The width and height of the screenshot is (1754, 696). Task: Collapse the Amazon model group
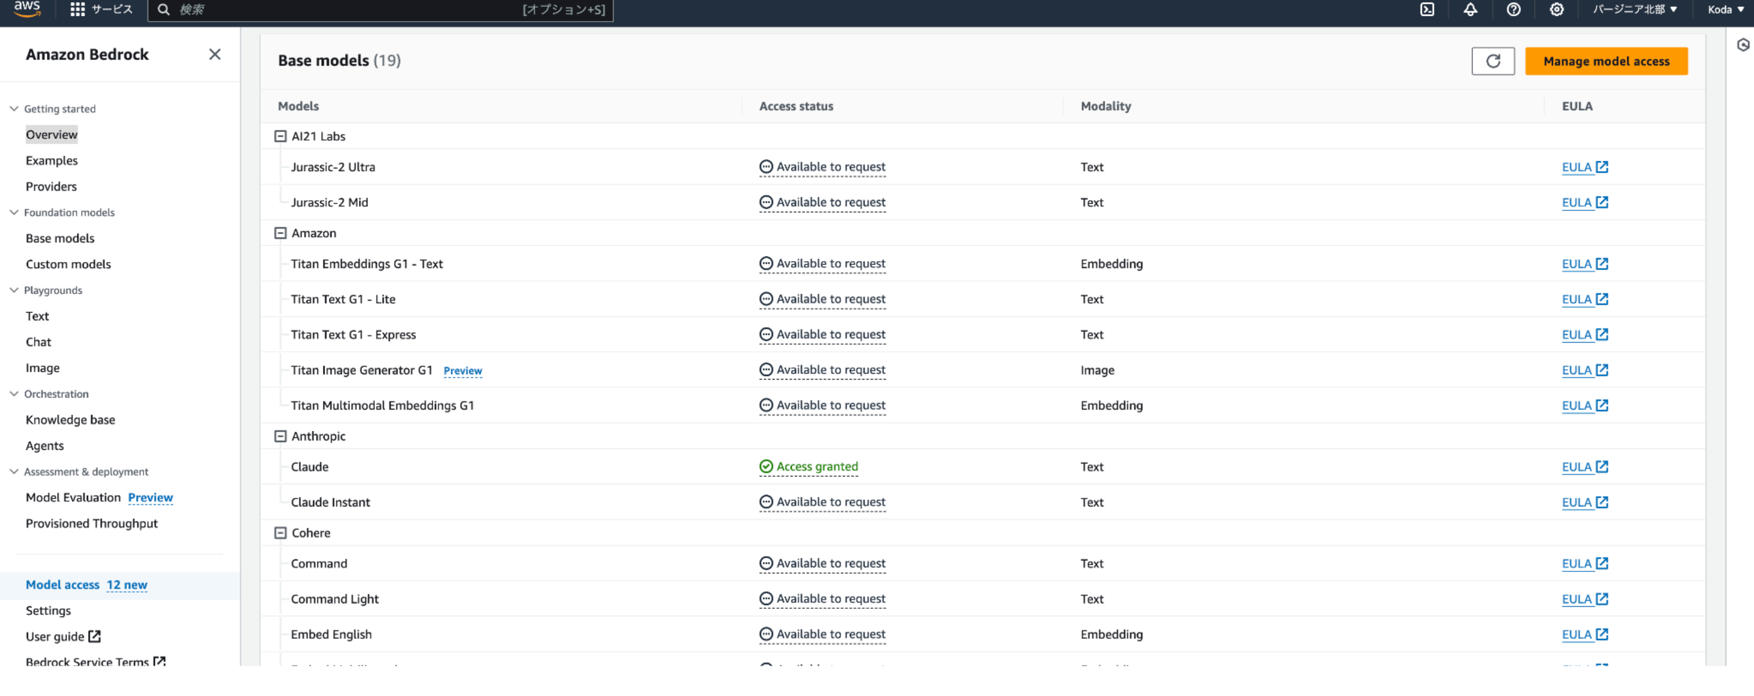[x=280, y=234]
